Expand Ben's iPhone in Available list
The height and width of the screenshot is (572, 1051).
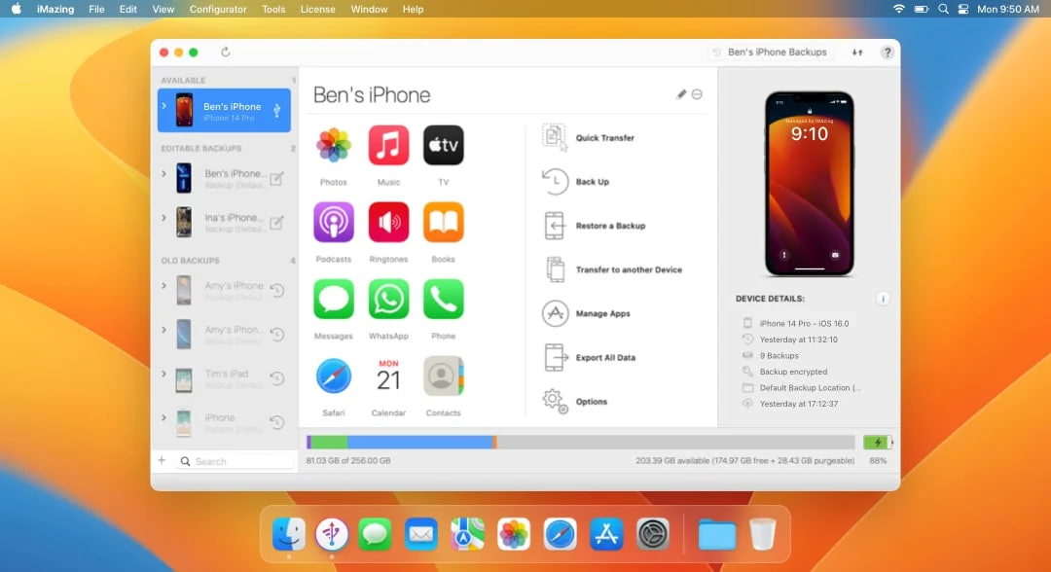click(163, 106)
